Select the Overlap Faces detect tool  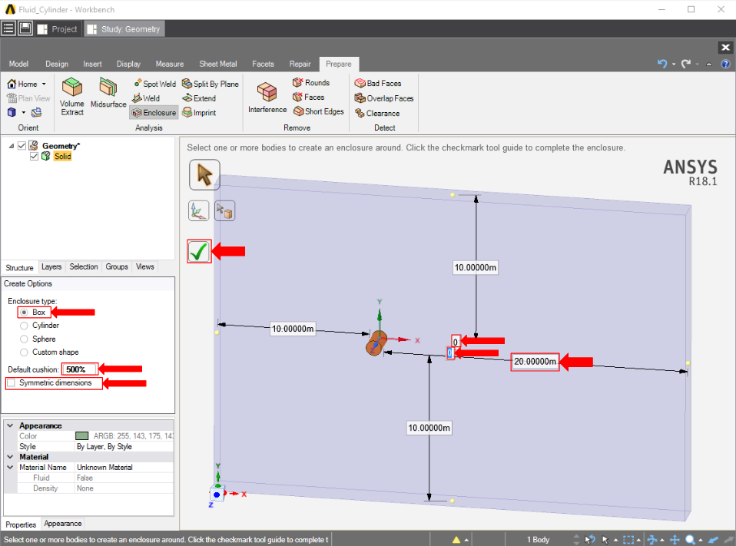pyautogui.click(x=384, y=98)
